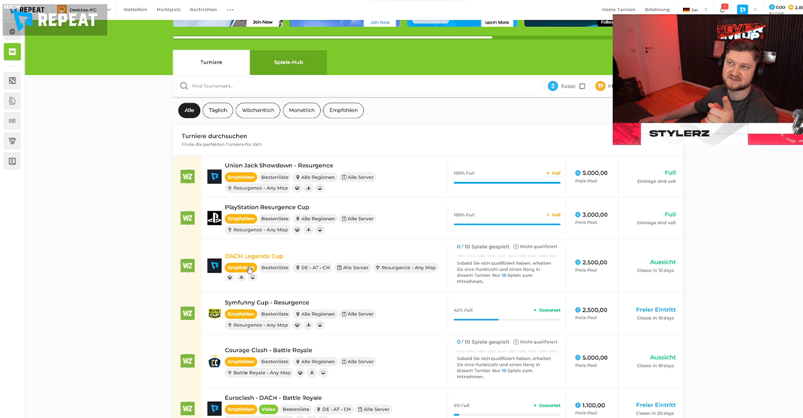Enable the Empfohlen tournament filter
Screen dimensions: 803x418
[x=343, y=110]
